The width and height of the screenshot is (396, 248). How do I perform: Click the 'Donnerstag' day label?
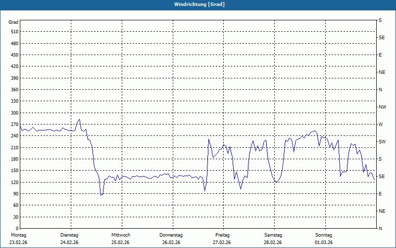tap(171, 235)
